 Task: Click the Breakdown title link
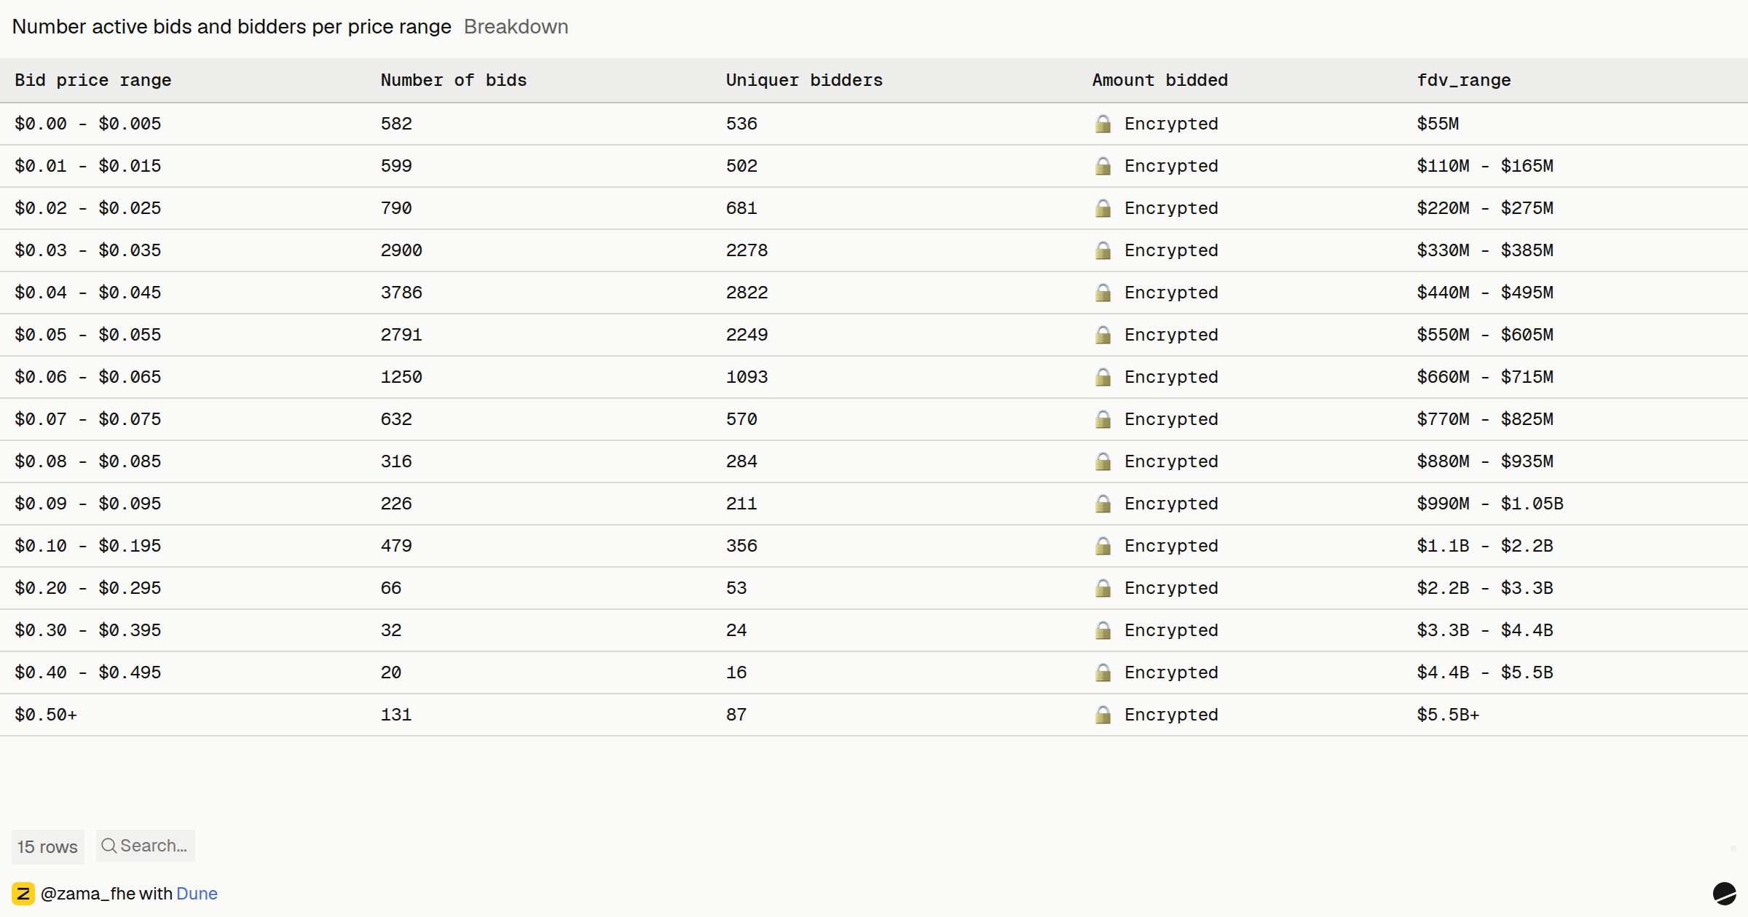pyautogui.click(x=516, y=27)
